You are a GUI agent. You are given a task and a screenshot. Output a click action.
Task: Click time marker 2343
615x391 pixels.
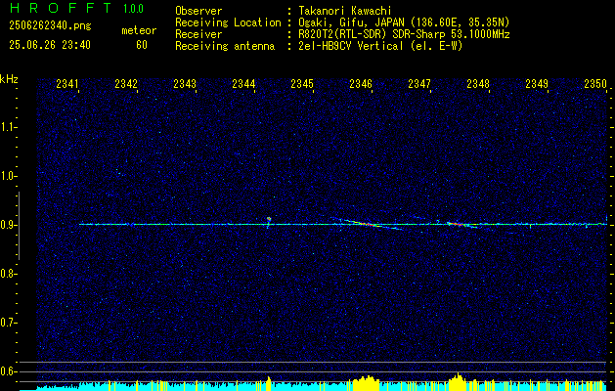click(x=185, y=84)
